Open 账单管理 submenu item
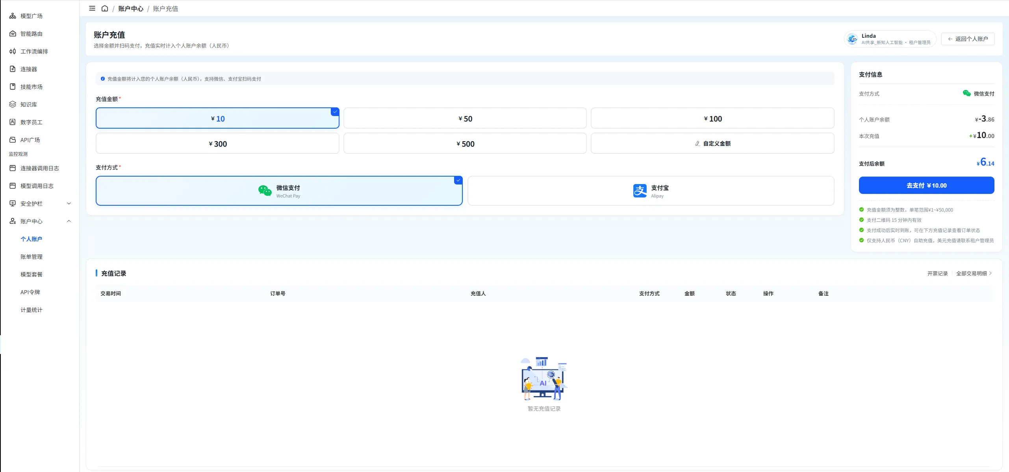This screenshot has width=1009, height=472. tap(32, 257)
